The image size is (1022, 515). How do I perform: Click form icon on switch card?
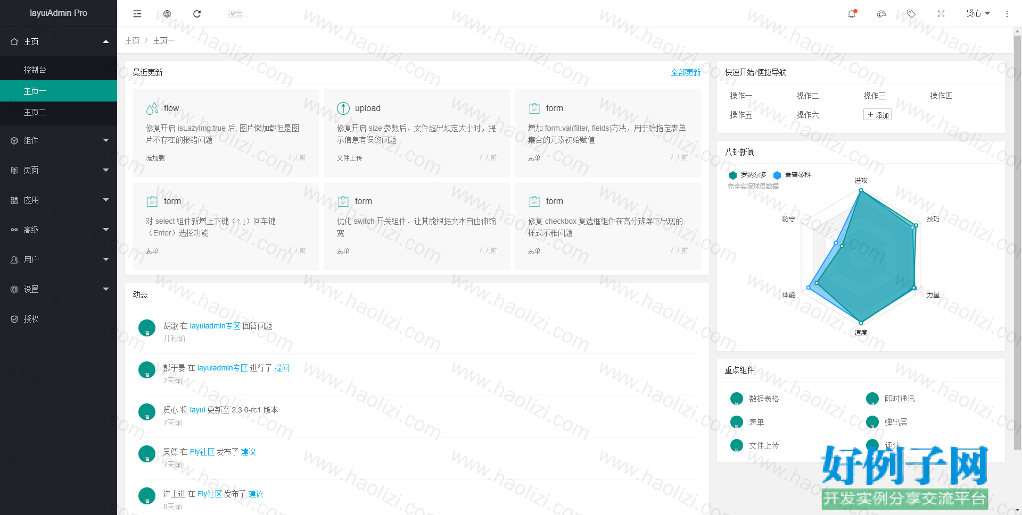343,201
